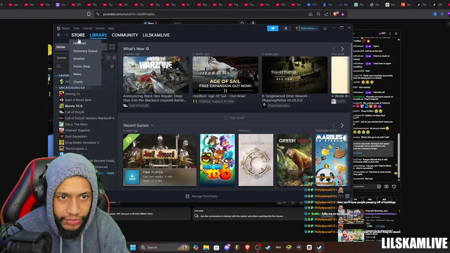
Task: Open Green Hell recent game cover
Action: point(294,160)
